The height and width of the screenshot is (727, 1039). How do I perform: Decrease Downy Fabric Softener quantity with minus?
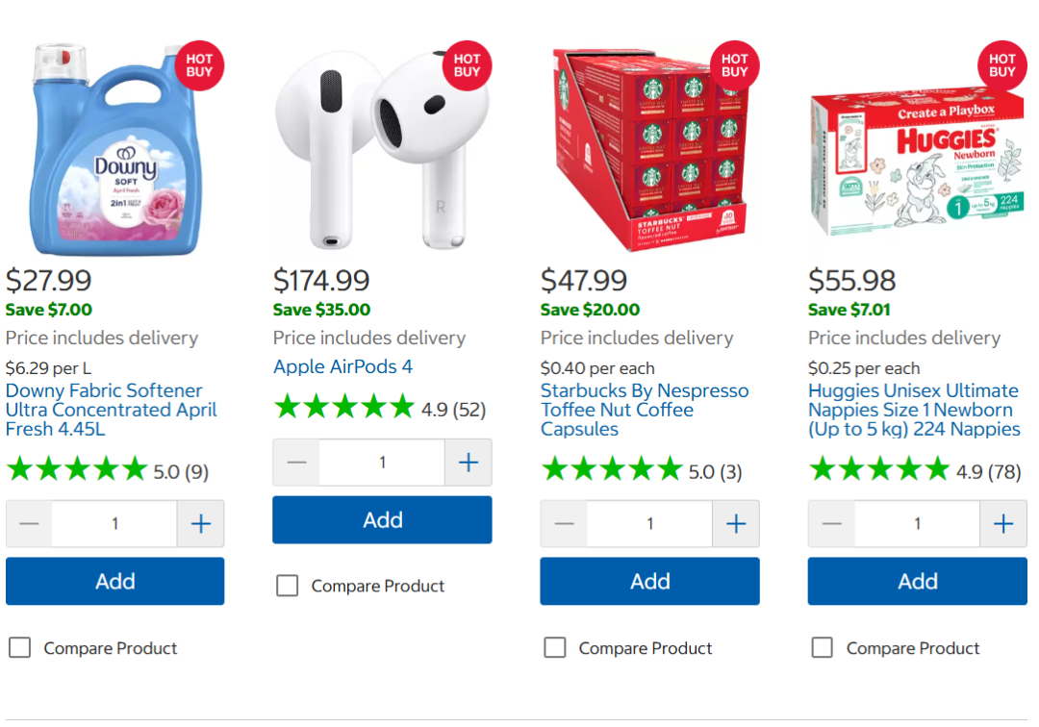tap(30, 524)
